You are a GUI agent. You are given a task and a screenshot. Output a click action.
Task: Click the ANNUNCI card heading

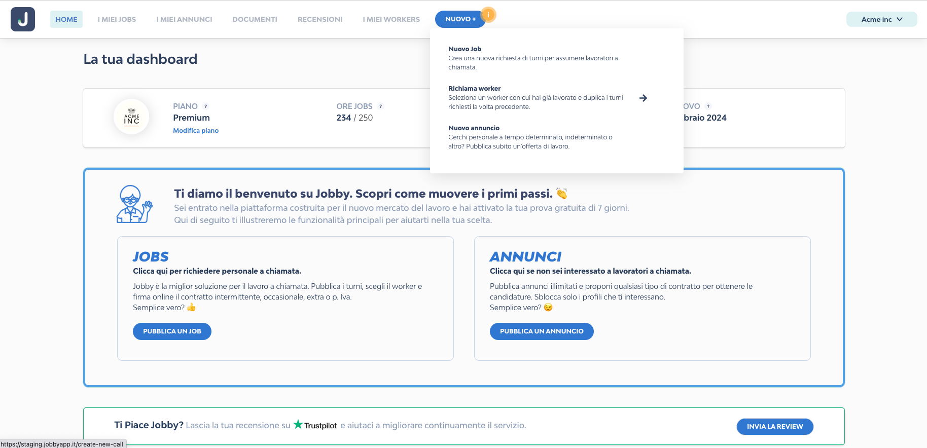point(525,257)
